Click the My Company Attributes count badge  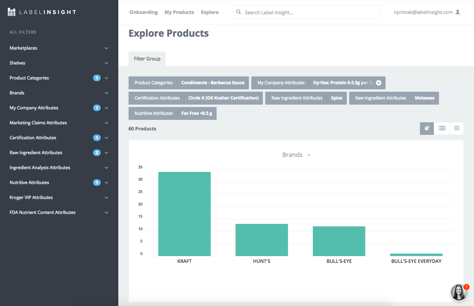(97, 108)
